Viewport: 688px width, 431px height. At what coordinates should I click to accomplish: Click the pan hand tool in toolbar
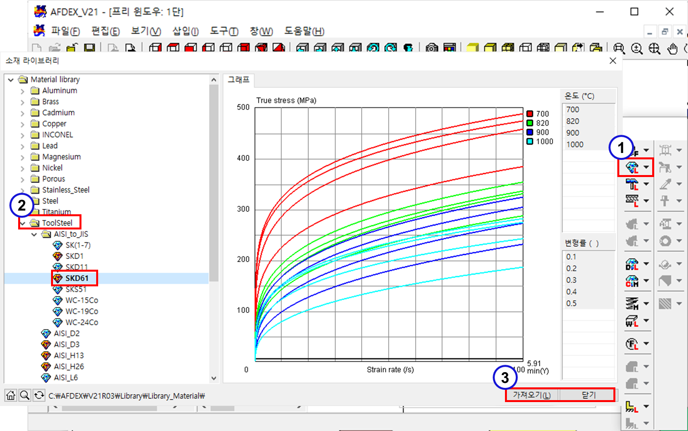(x=672, y=48)
